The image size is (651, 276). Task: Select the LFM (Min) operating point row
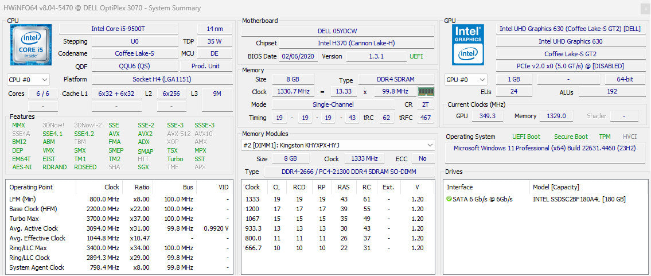119,199
